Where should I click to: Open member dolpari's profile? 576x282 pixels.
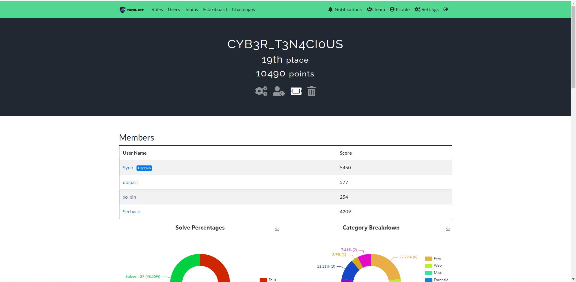click(x=130, y=183)
